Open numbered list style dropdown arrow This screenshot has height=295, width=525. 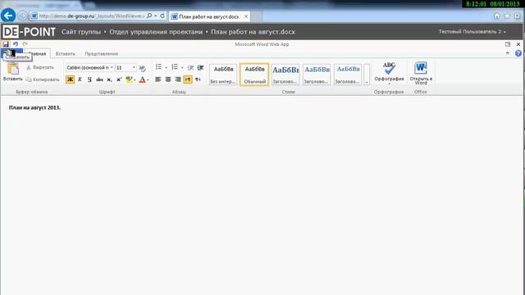(182, 67)
